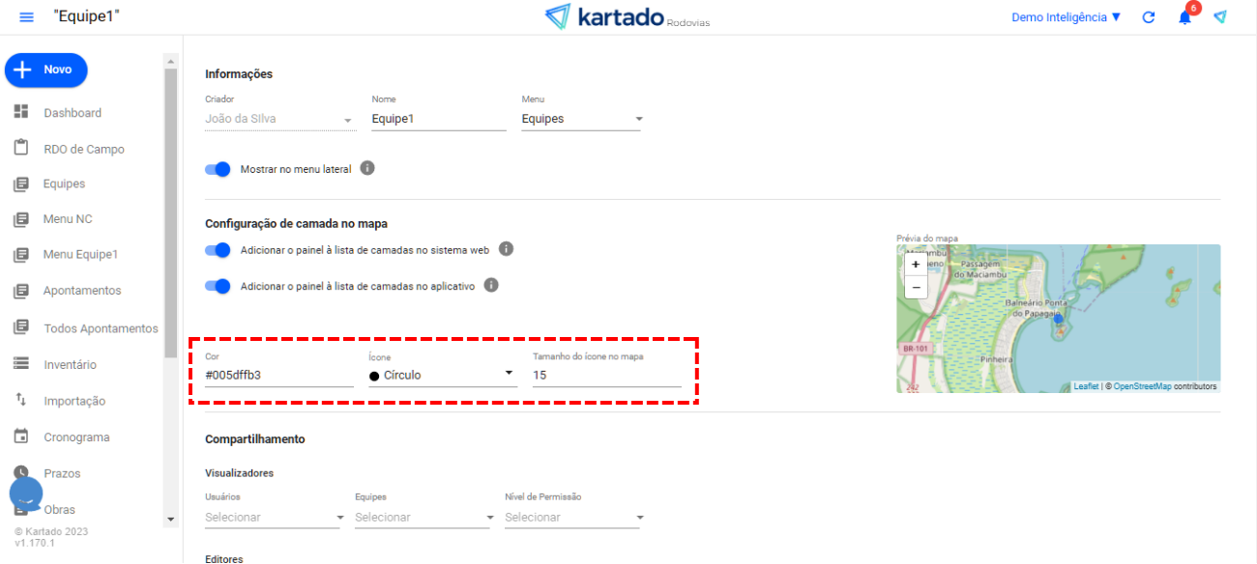Zoom out on the map preview
Viewport: 1257px width, 564px height.
916,287
